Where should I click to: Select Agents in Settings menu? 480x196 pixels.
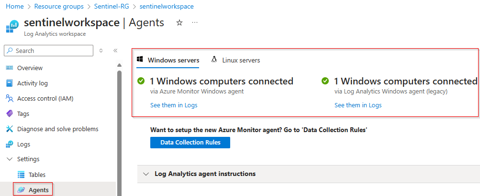(x=38, y=190)
